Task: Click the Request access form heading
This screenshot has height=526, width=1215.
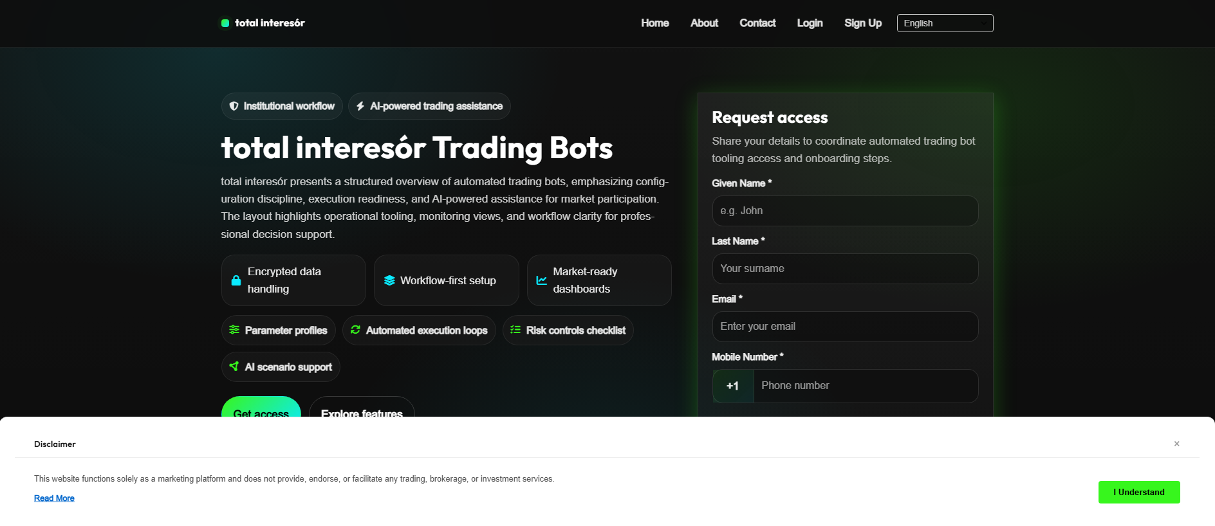Action: (770, 118)
